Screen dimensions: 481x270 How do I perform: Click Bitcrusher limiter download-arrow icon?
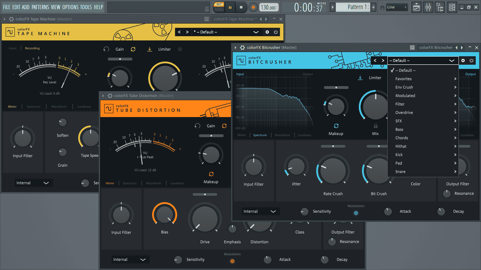click(360, 78)
